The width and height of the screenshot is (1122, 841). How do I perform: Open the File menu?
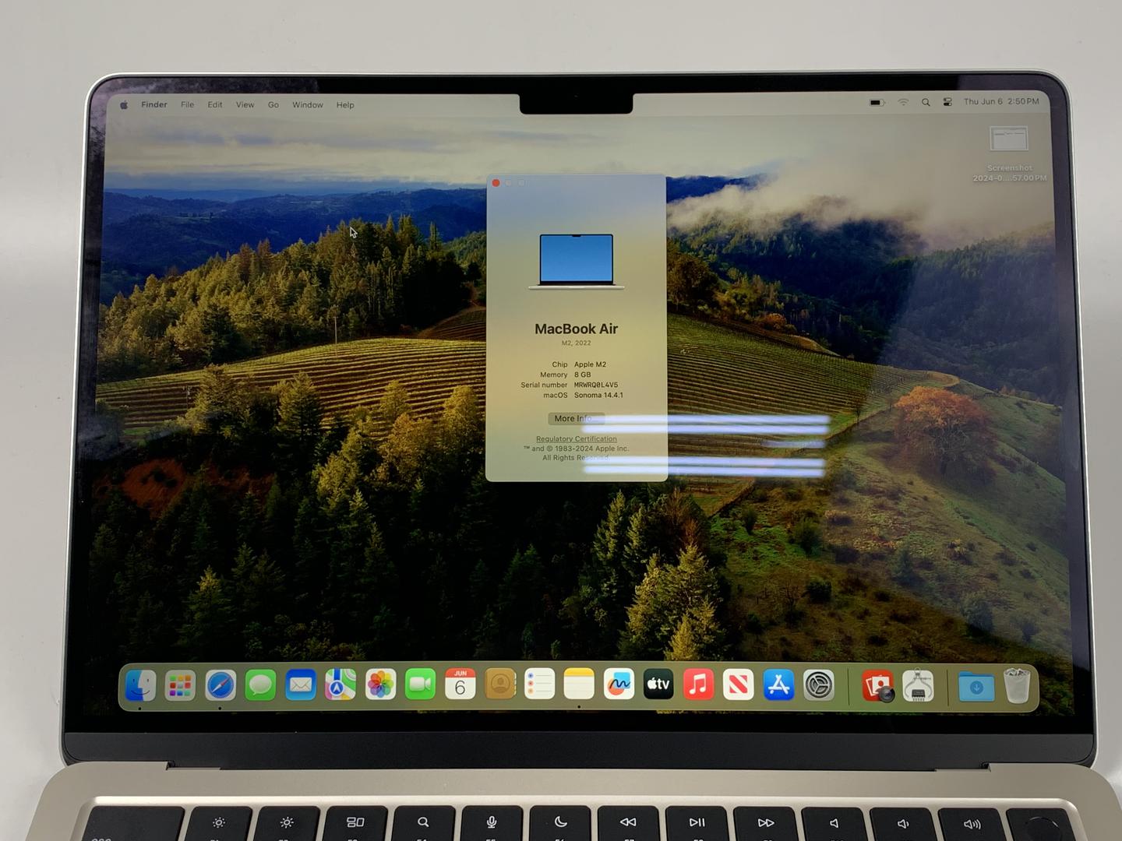click(x=187, y=104)
